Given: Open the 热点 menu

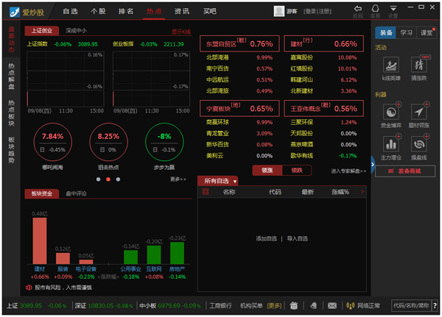Looking at the screenshot, I should click(154, 11).
